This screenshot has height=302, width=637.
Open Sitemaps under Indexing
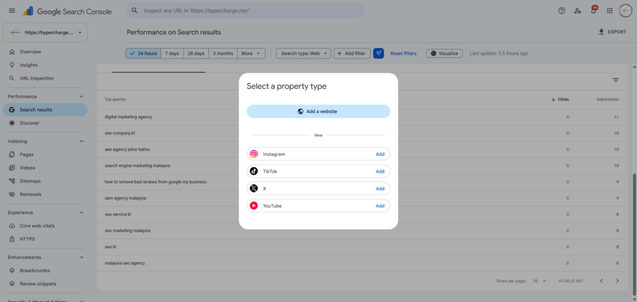coord(45,181)
